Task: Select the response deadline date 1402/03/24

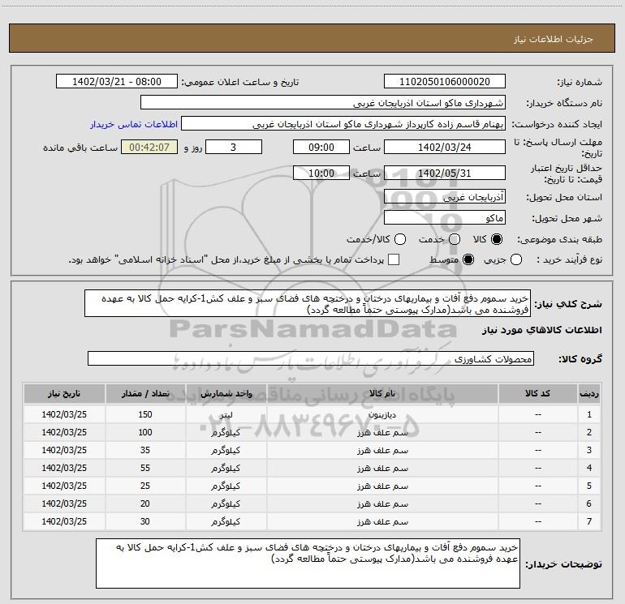Action: (445, 148)
